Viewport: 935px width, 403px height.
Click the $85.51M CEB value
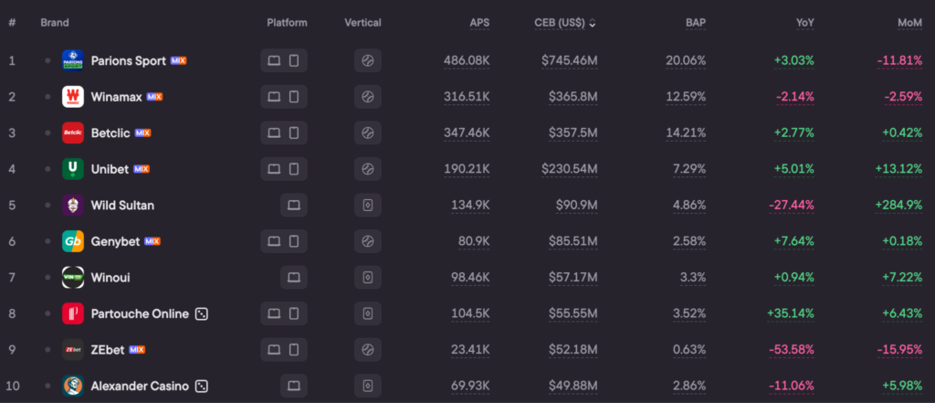coord(573,241)
